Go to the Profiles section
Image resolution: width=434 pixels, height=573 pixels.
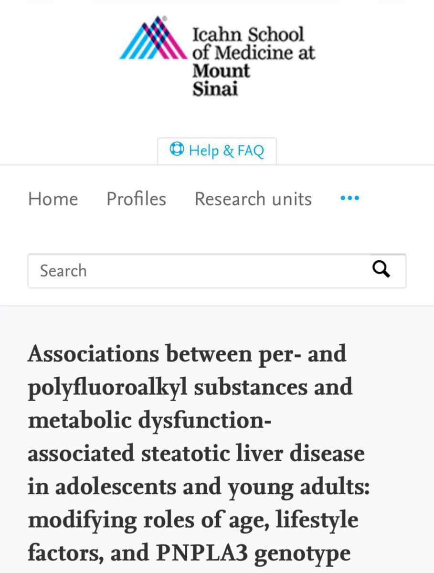[136, 199]
